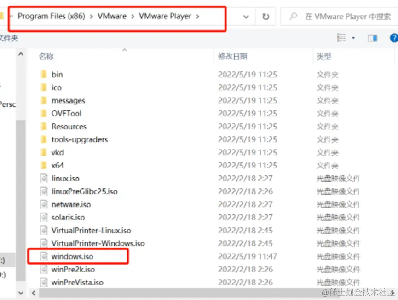Select the file name winPre2k.iso
The image size is (398, 300).
[73, 269]
